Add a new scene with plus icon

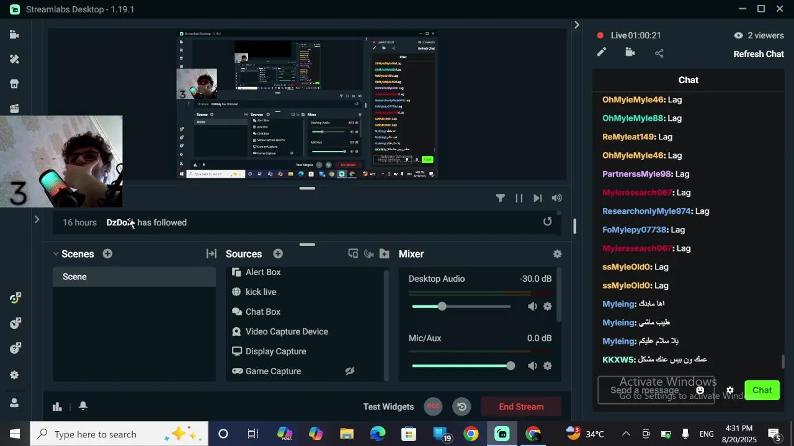click(x=107, y=254)
